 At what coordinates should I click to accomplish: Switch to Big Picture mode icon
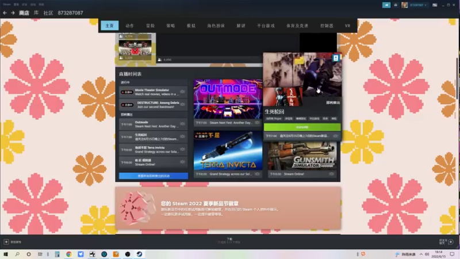pos(435,5)
